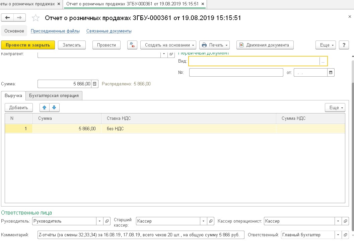Click the back navigation arrow
The height and width of the screenshot is (242, 354).
coord(7,18)
